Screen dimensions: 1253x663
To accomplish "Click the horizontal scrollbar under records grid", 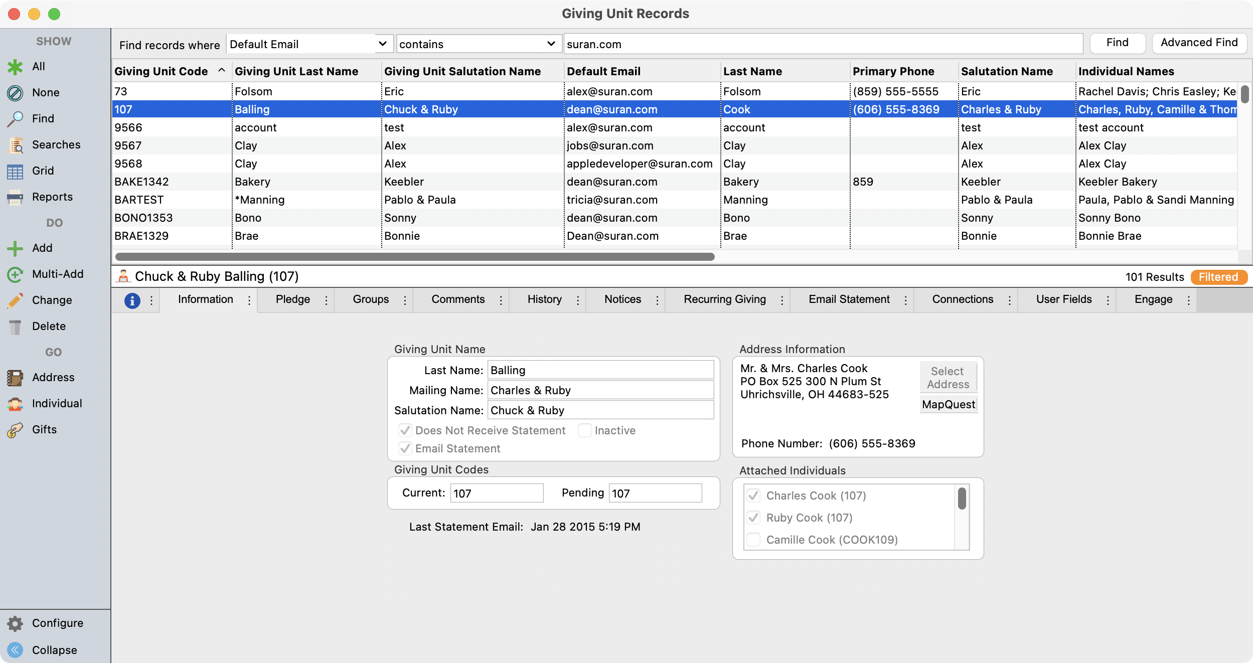I will click(414, 257).
